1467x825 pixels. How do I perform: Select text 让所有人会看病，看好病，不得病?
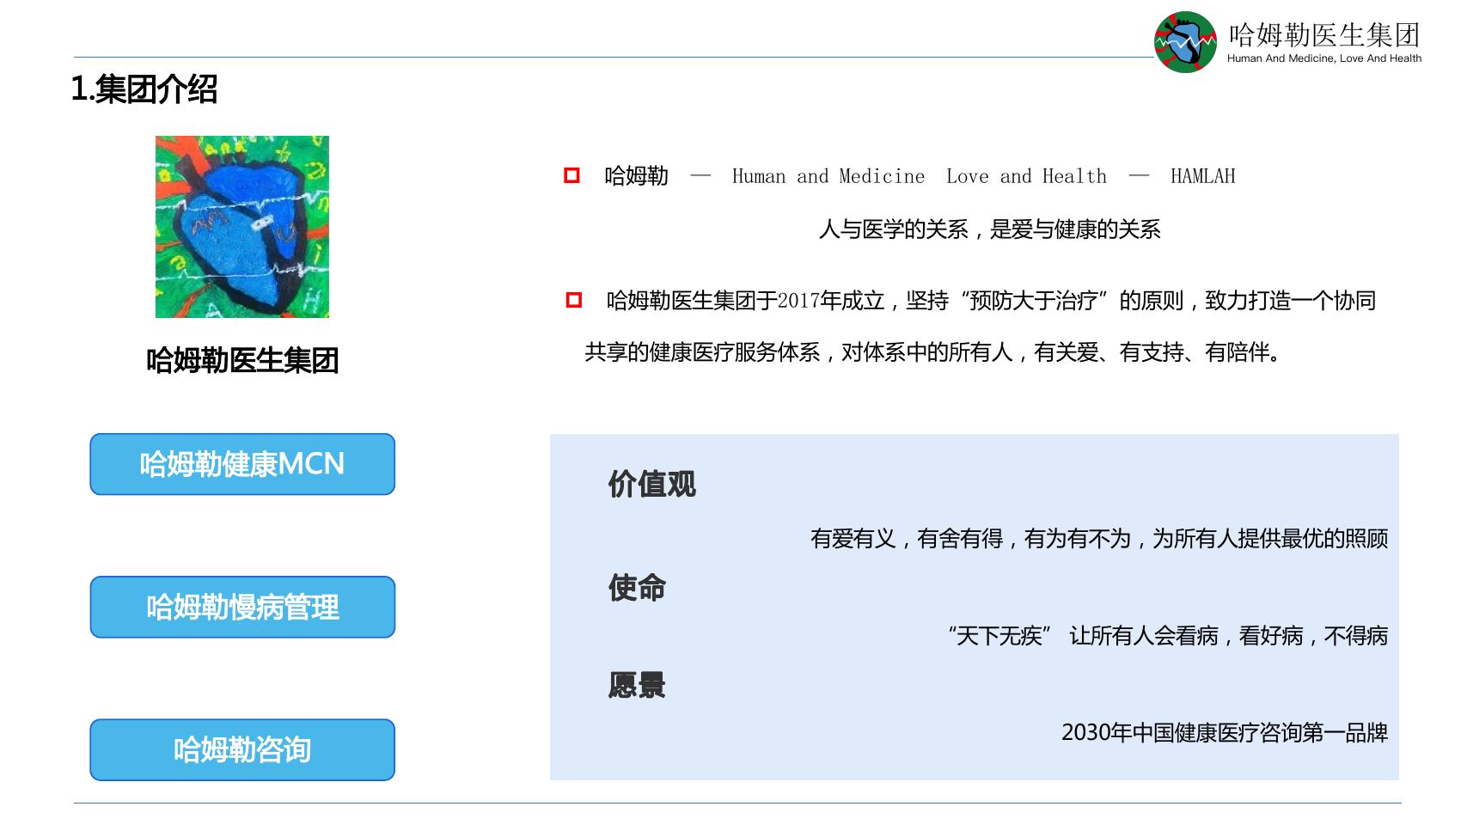pyautogui.click(x=1229, y=636)
